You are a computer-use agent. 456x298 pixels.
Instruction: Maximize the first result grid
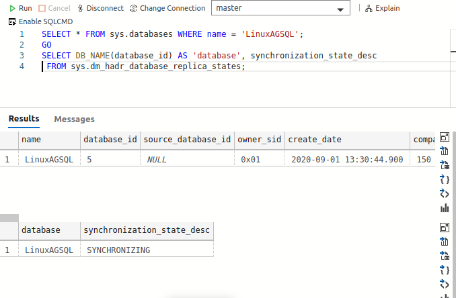(444, 137)
